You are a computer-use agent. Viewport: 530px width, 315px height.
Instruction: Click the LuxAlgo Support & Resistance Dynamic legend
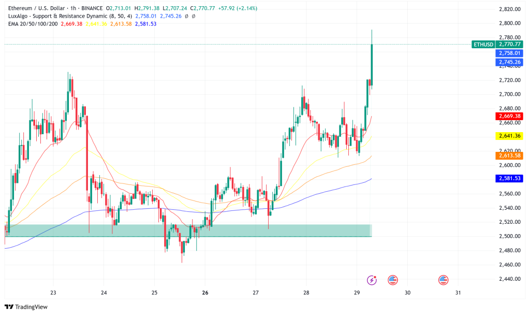[70, 16]
